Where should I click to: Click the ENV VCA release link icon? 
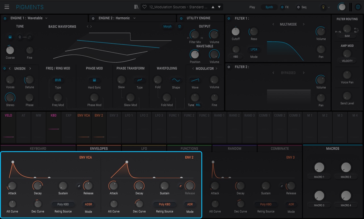point(79,186)
